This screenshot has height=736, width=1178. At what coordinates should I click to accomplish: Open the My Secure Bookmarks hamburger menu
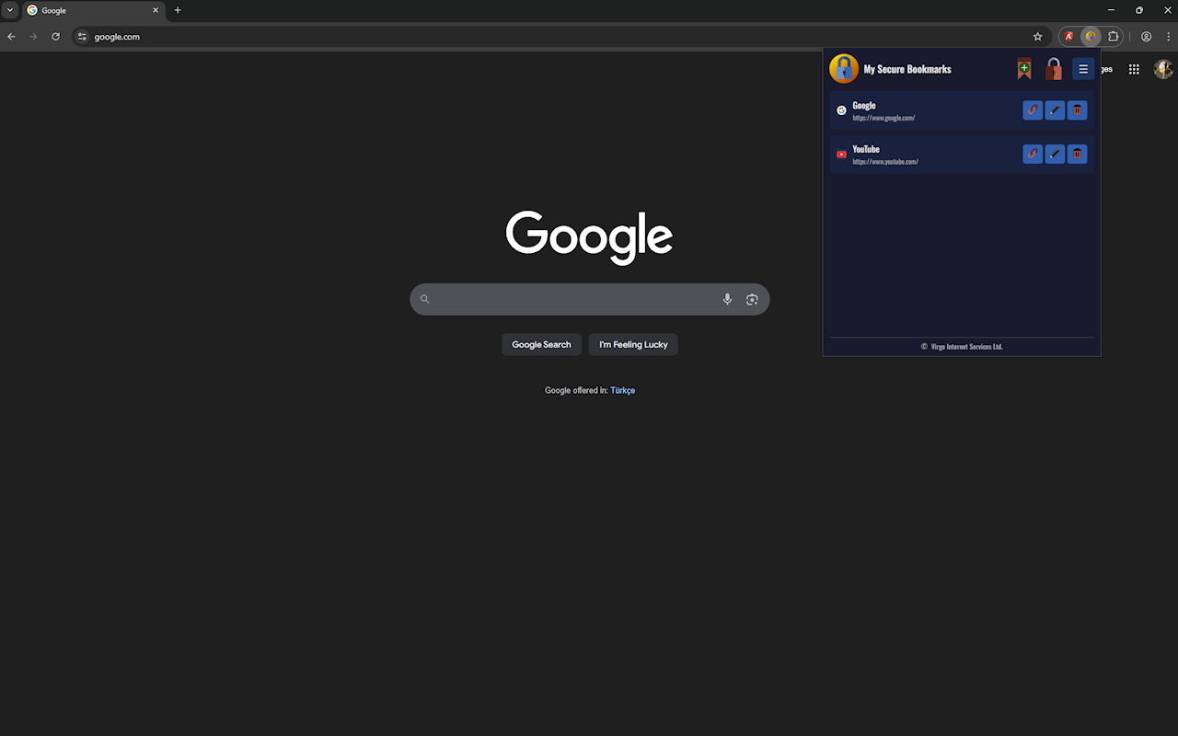pyautogui.click(x=1083, y=69)
